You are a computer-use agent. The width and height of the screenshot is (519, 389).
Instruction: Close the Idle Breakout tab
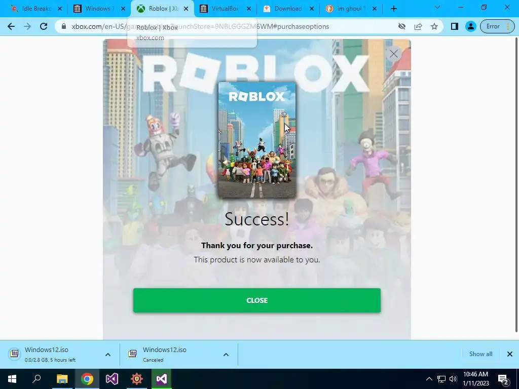60,9
